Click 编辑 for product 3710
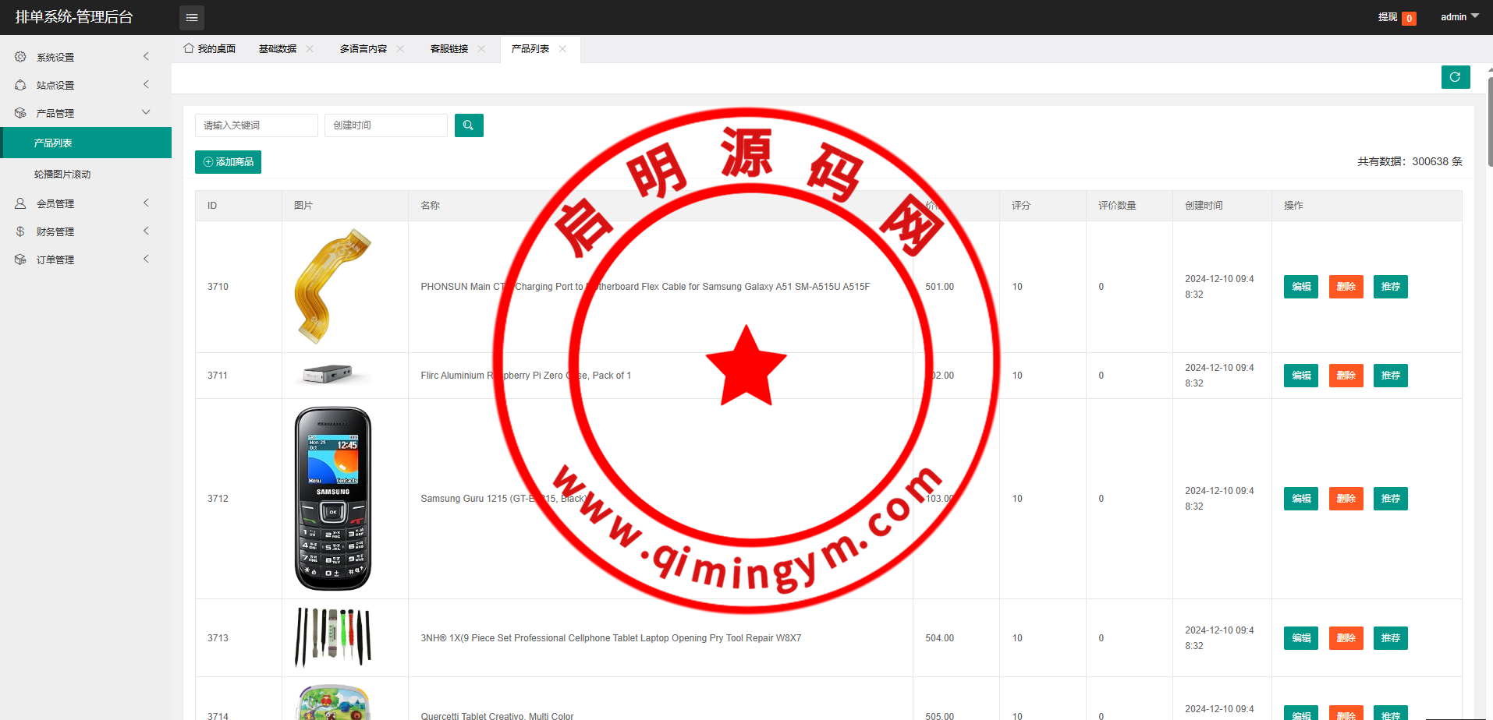The height and width of the screenshot is (720, 1493). point(1300,287)
